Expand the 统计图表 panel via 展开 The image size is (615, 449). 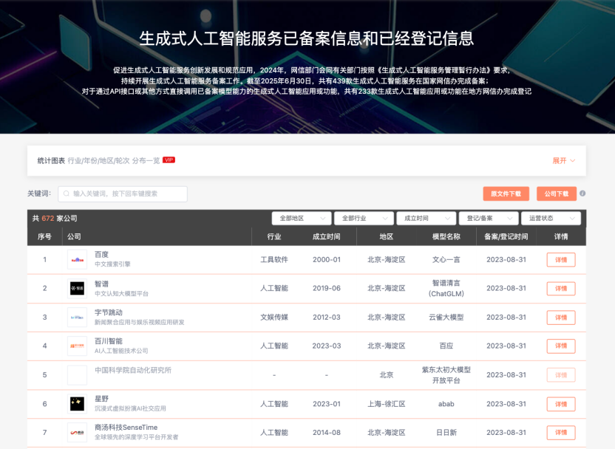(563, 161)
